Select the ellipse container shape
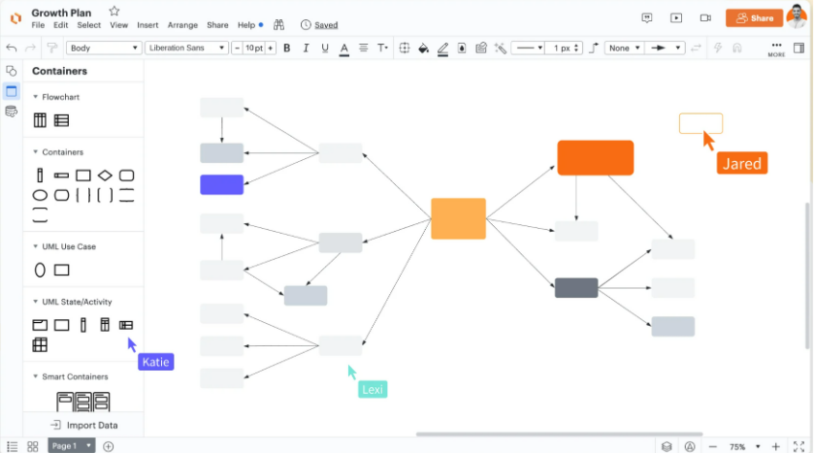814x453 pixels. coord(40,196)
